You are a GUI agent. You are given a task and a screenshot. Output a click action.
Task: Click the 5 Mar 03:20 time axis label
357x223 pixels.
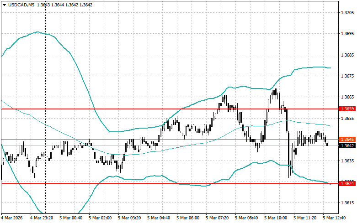(129, 218)
